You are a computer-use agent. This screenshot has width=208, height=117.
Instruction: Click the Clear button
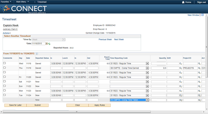tap(77, 105)
